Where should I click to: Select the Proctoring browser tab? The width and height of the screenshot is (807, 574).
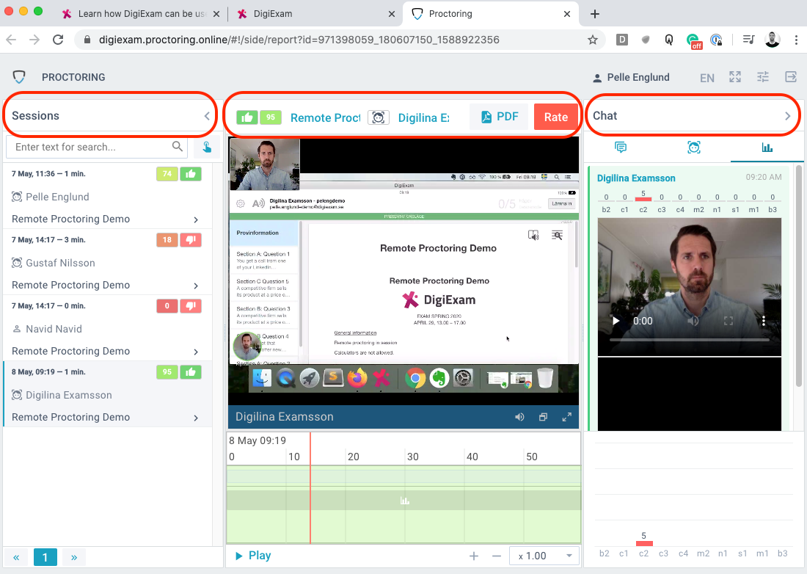tap(492, 14)
